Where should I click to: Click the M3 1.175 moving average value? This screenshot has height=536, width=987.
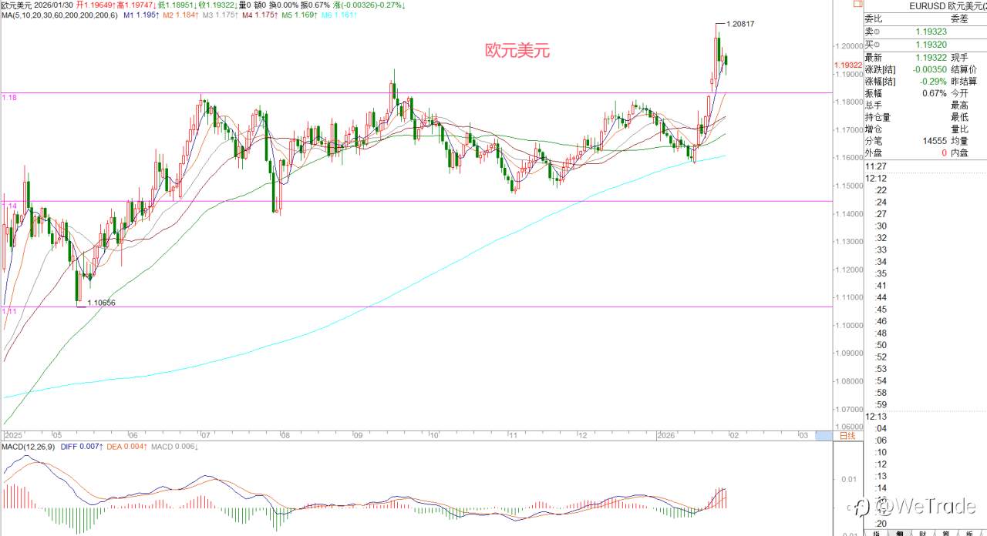point(219,15)
